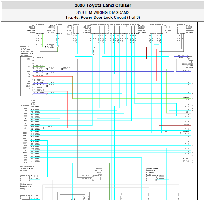Click the "BLU/BLK" label at door lock ECU pin 11
204x200 pixels.
pyautogui.click(x=40, y=83)
